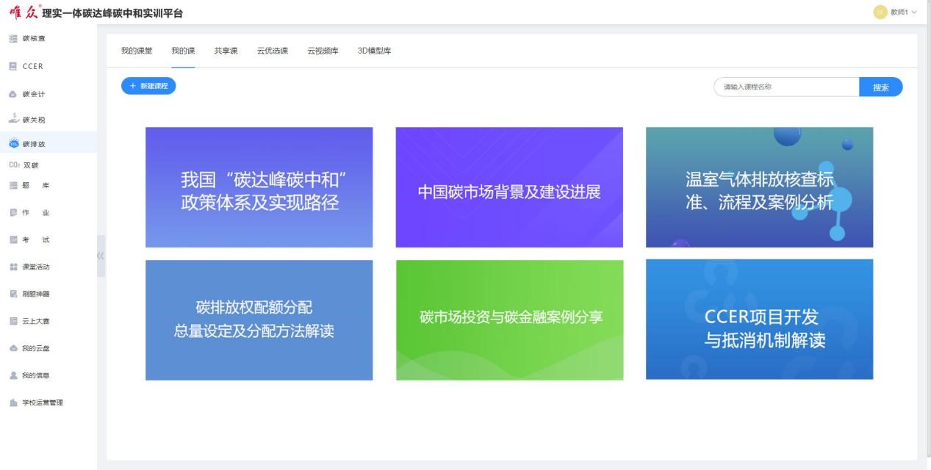Image resolution: width=931 pixels, height=470 pixels.
Task: Open 我的信息 profile page
Action: (35, 375)
